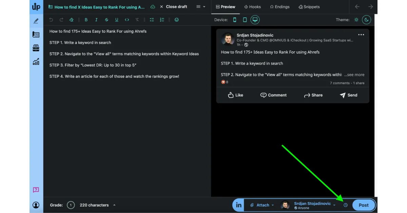Click the LinkedIn icon in the post bar
Viewport: 407px width, 213px height.
point(238,205)
